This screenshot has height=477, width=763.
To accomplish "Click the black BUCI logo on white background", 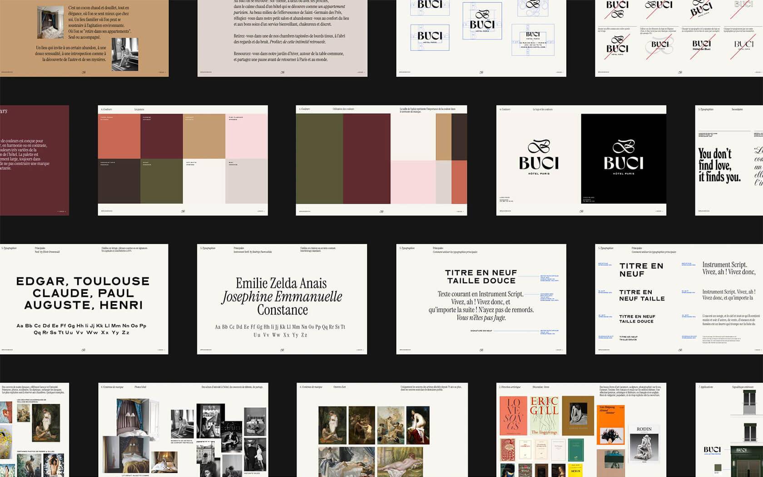I will pos(539,158).
